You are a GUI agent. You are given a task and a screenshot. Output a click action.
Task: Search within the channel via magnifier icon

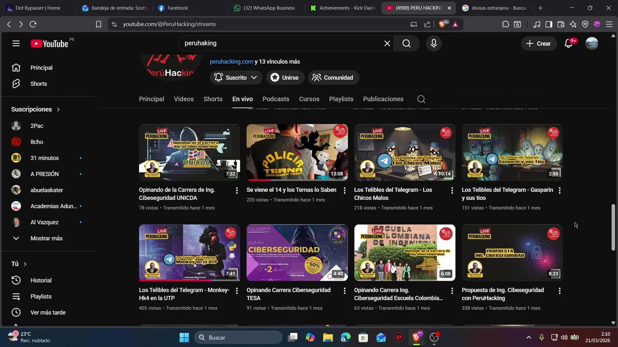click(x=421, y=99)
